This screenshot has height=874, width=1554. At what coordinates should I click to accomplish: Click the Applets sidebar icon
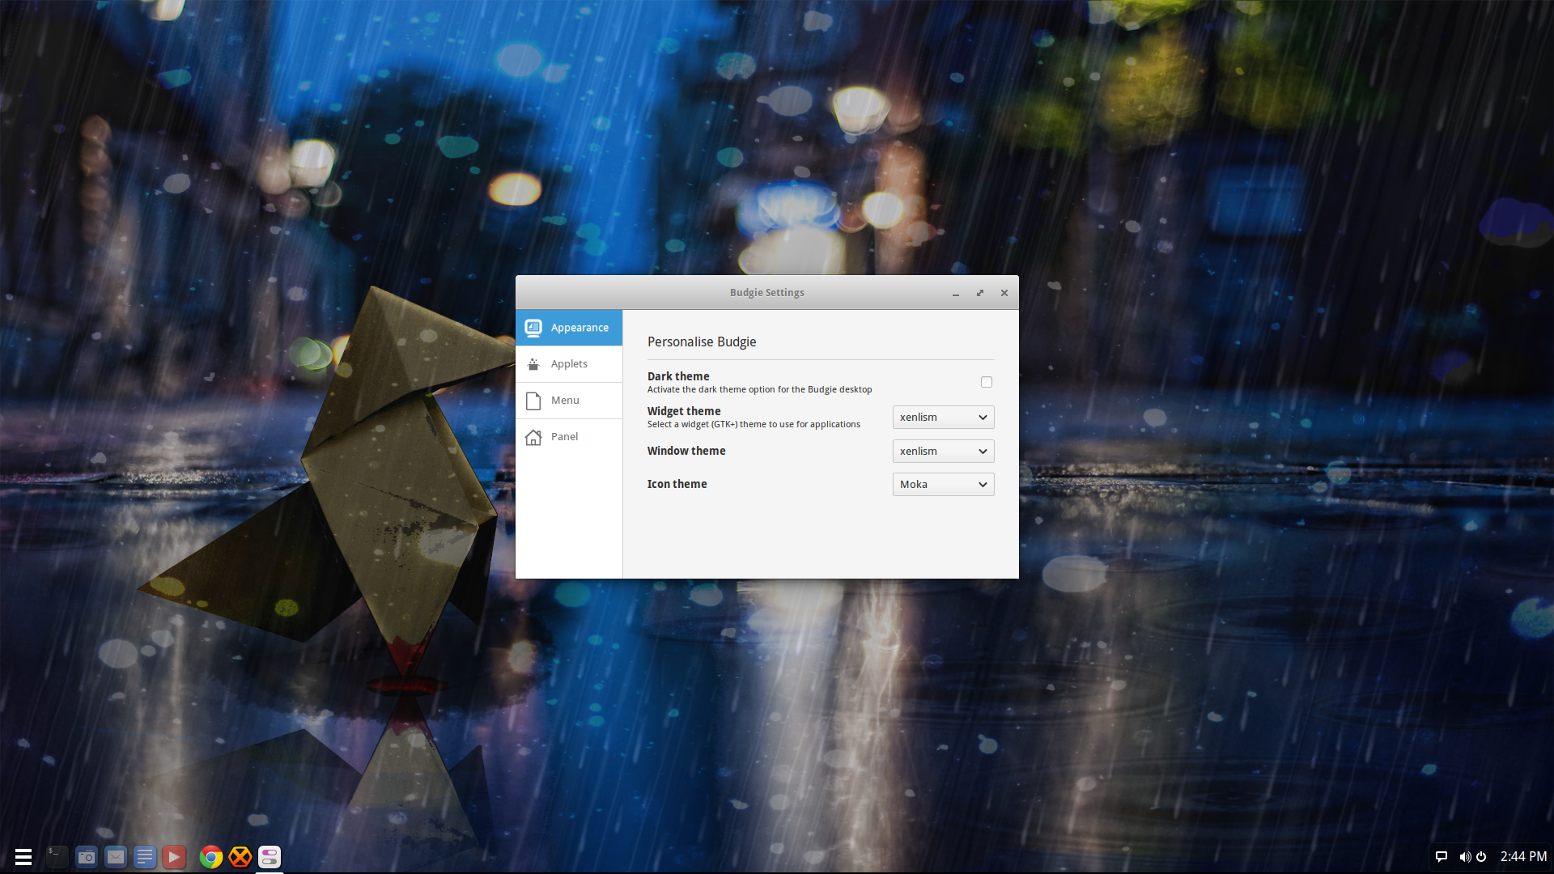pos(533,364)
